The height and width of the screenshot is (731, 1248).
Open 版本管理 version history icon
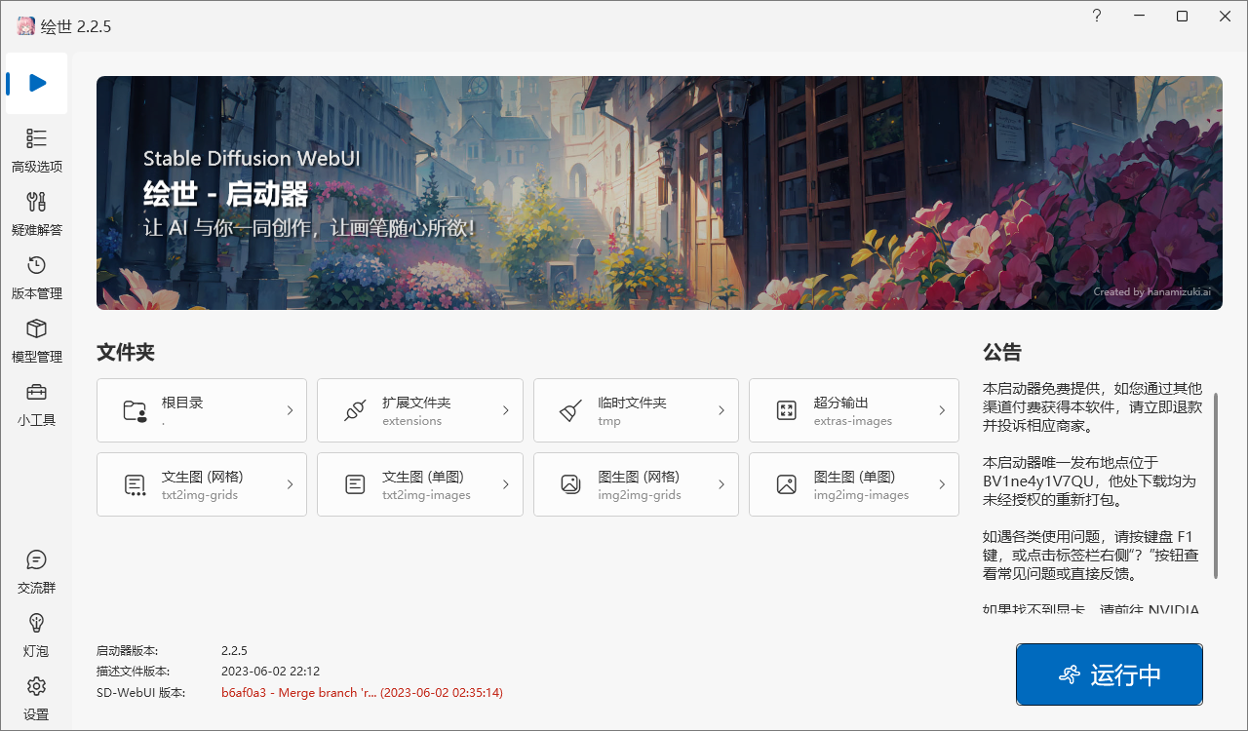[x=36, y=265]
